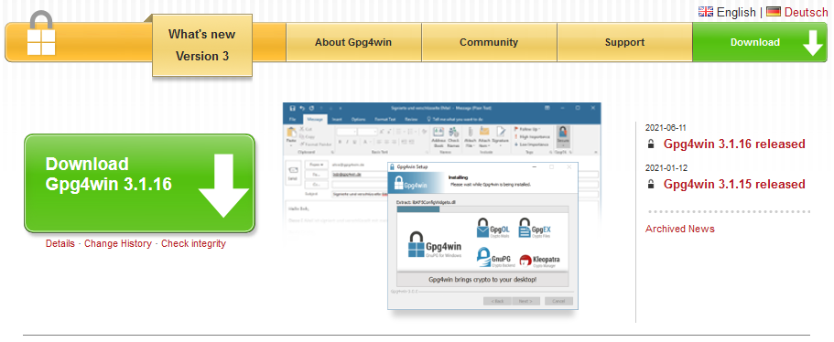834x342 pixels.
Task: Click the 2021-06-11 date text
Action: pyautogui.click(x=666, y=128)
